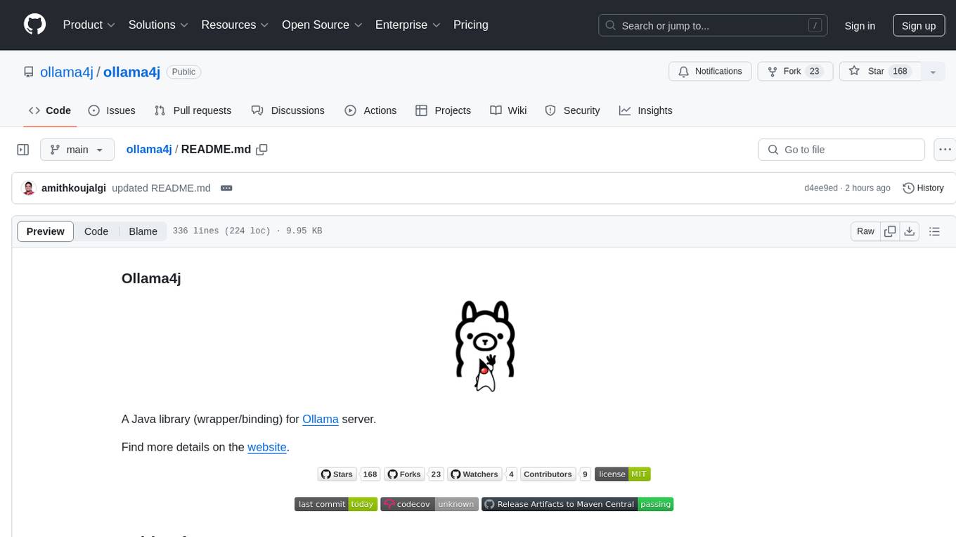
Task: Click the Stars 168 badge
Action: point(349,474)
